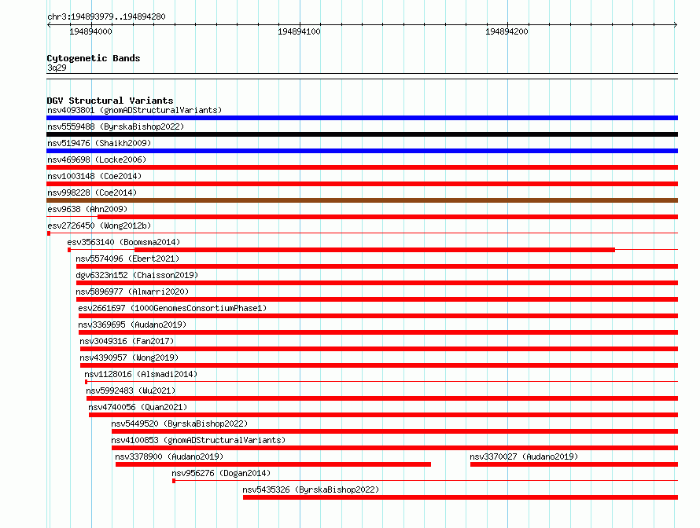Click the small red marker under nsv956276
The width and height of the screenshot is (700, 528).
(174, 481)
